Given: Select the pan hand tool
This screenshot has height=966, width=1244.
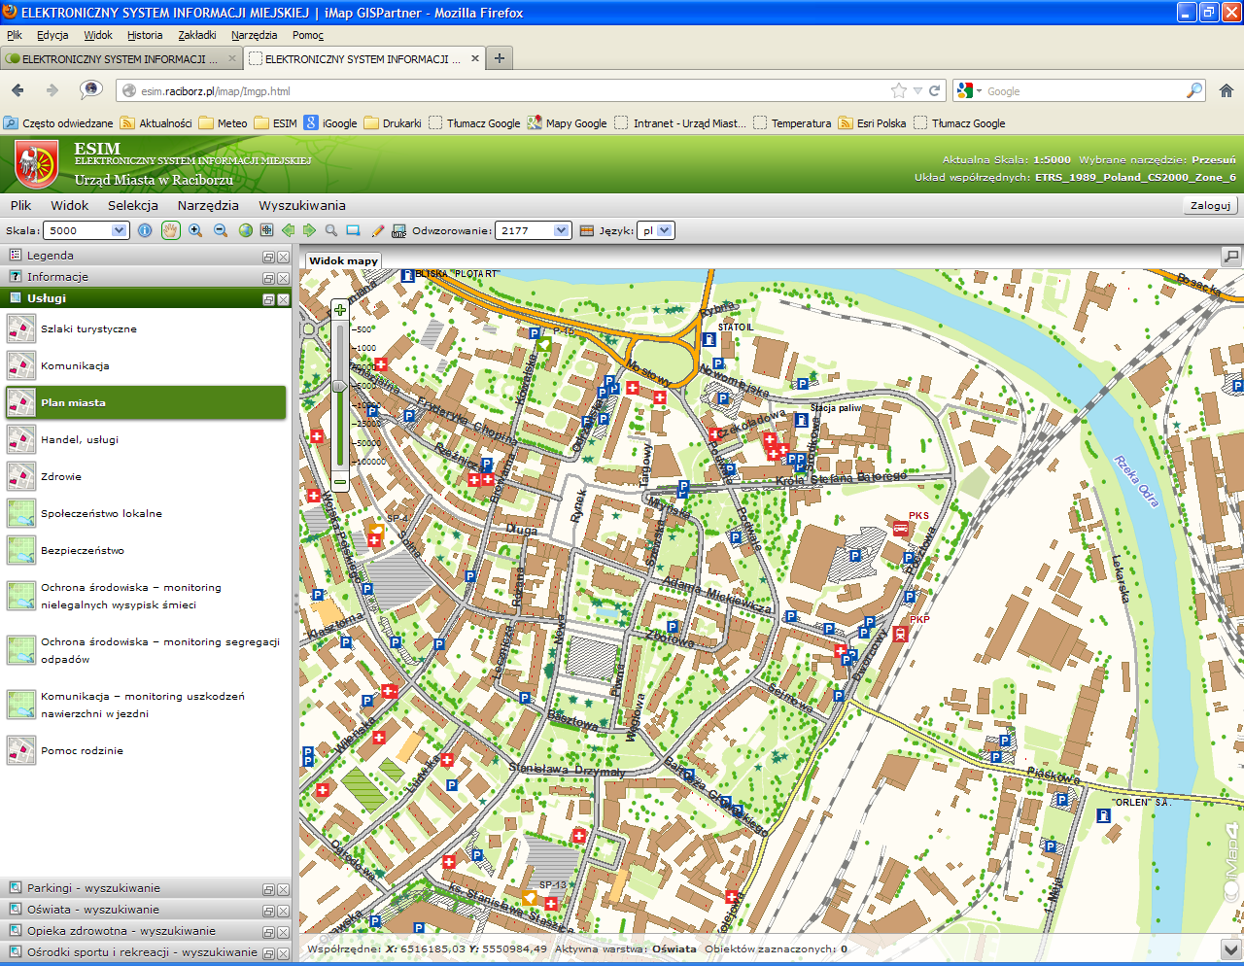Looking at the screenshot, I should coord(170,230).
